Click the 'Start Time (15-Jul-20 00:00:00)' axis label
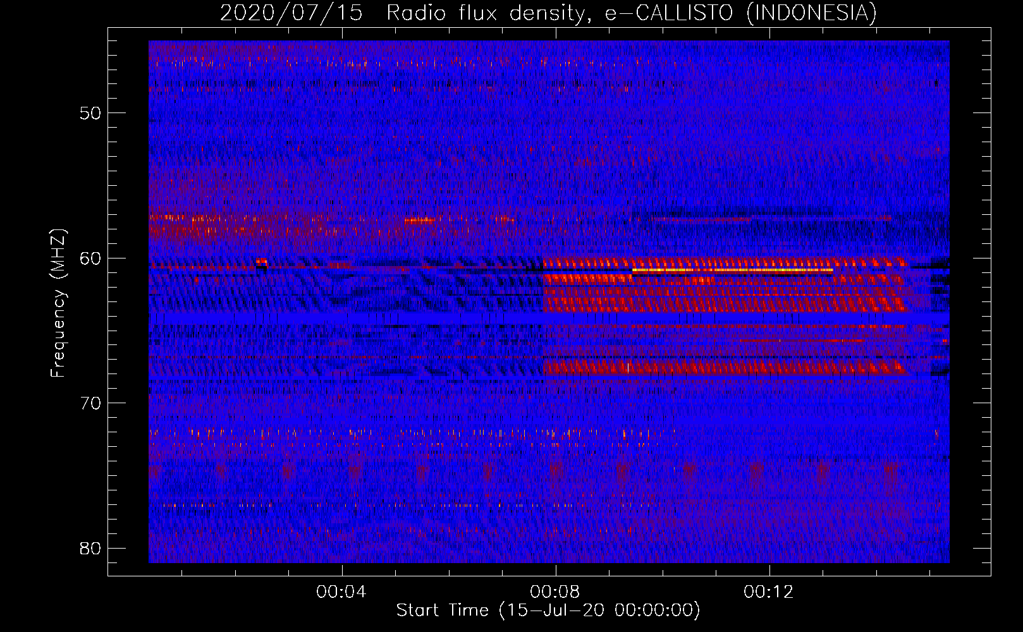This screenshot has height=632, width=1023. 548,611
